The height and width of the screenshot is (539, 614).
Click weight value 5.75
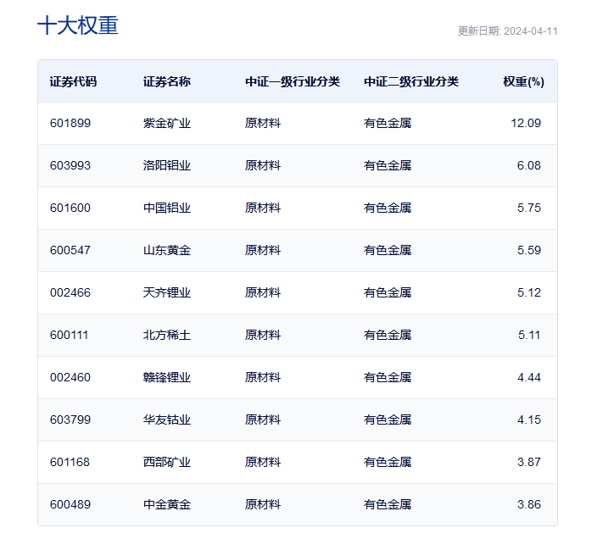[528, 208]
